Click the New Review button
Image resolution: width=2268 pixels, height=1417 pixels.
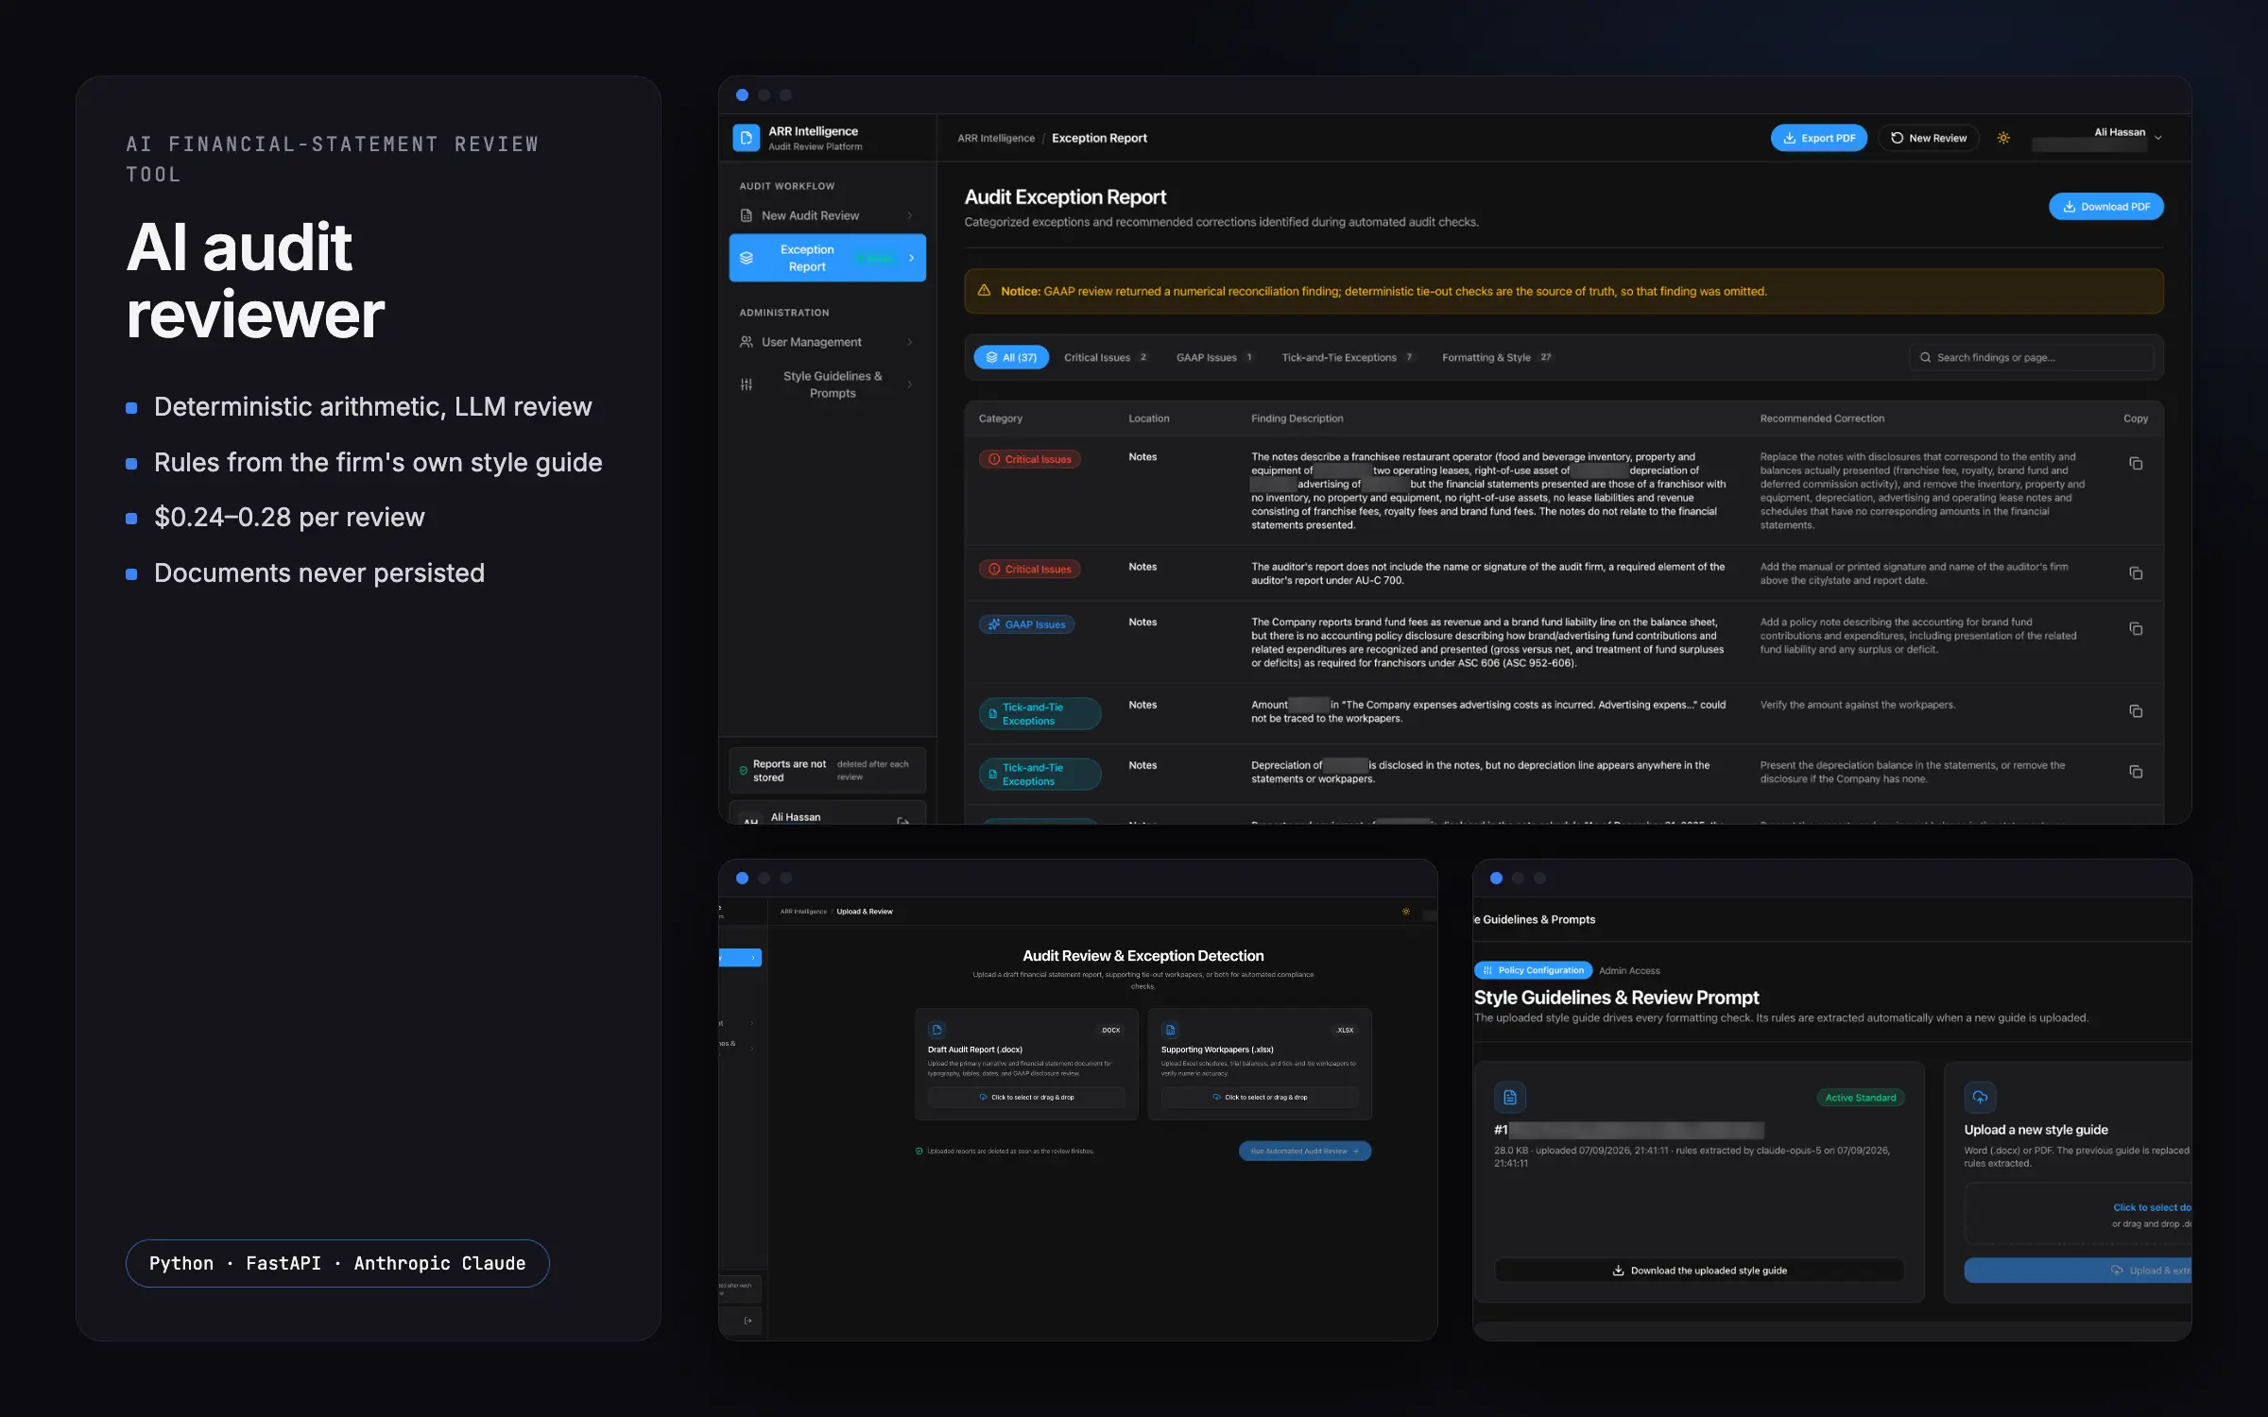click(1928, 138)
